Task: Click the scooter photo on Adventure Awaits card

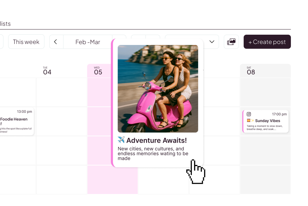Action: (x=158, y=89)
